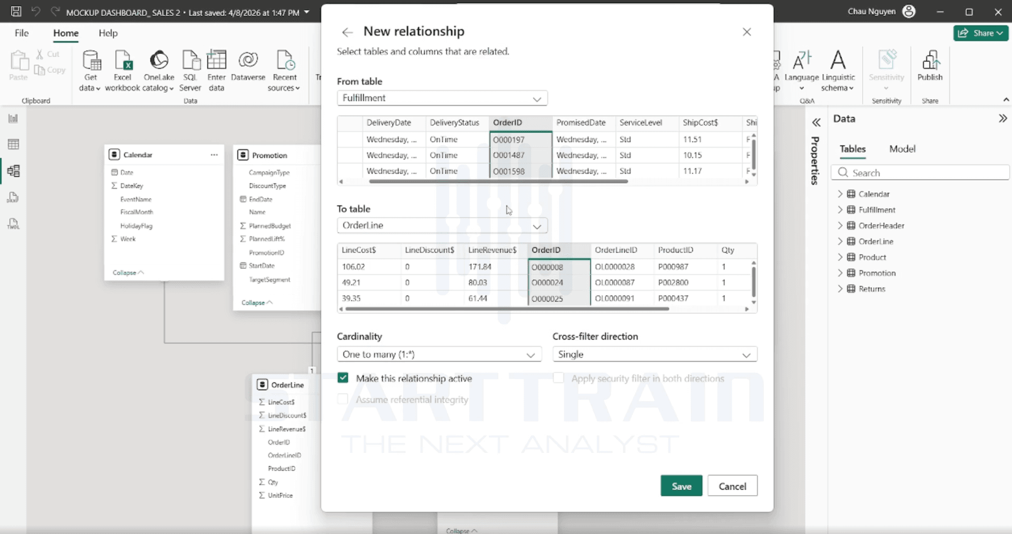Go back using the dialog back arrow
The height and width of the screenshot is (534, 1012).
click(347, 32)
